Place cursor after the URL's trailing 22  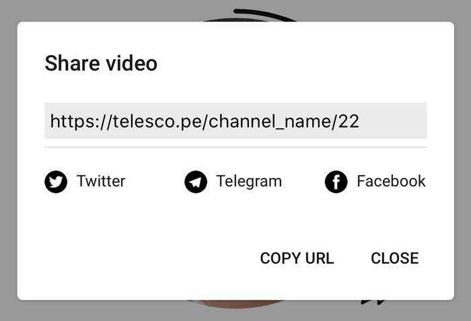360,121
